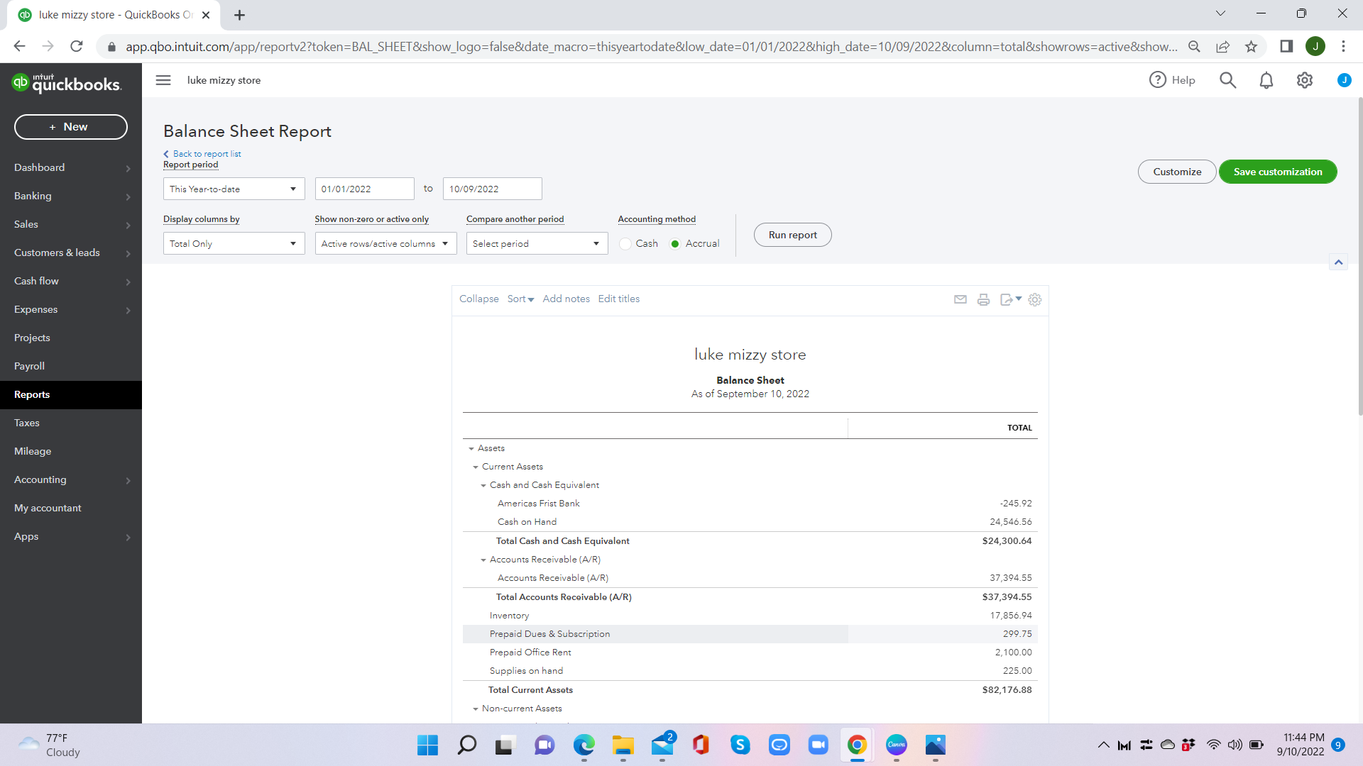Open the Compare another period dropdown
1363x766 pixels.
pyautogui.click(x=537, y=243)
